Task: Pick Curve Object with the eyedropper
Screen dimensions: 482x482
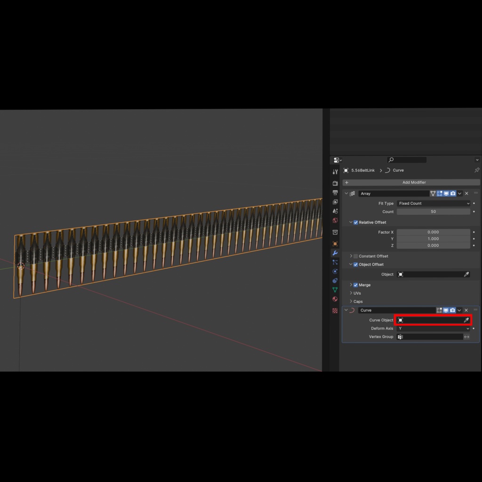Action: pyautogui.click(x=466, y=320)
